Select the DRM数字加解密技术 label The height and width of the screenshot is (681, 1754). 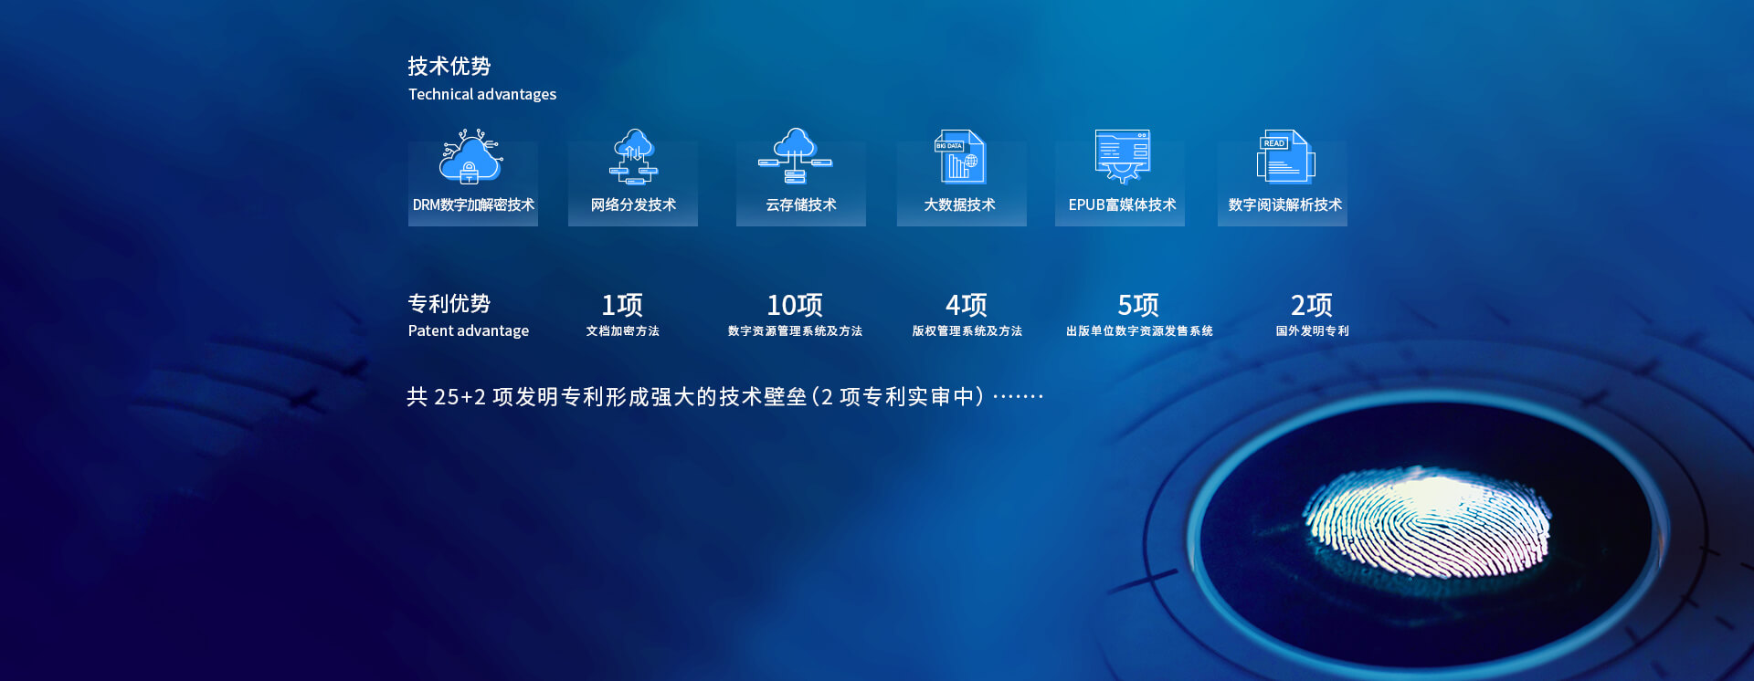coord(473,205)
